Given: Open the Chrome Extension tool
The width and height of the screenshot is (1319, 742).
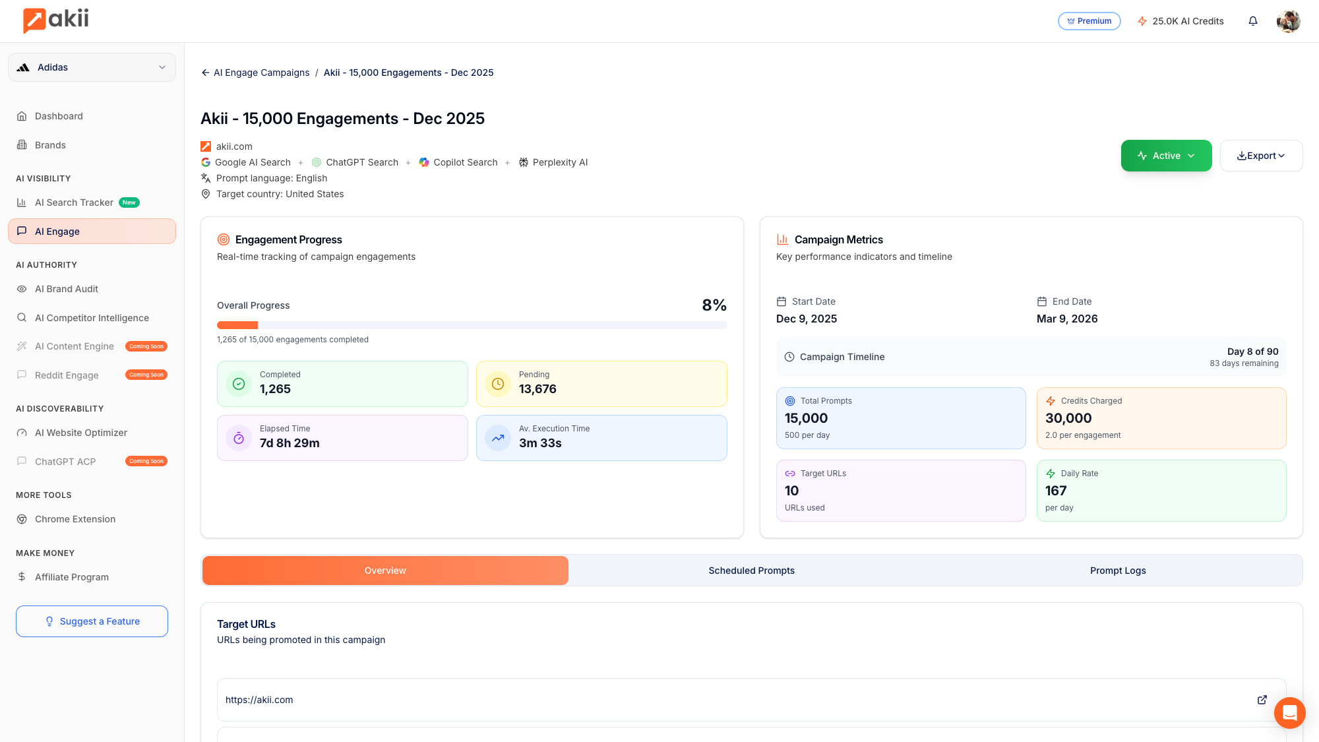Looking at the screenshot, I should (x=75, y=519).
